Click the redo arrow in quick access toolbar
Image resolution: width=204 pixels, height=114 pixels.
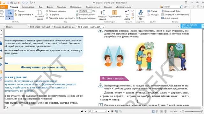27,3
